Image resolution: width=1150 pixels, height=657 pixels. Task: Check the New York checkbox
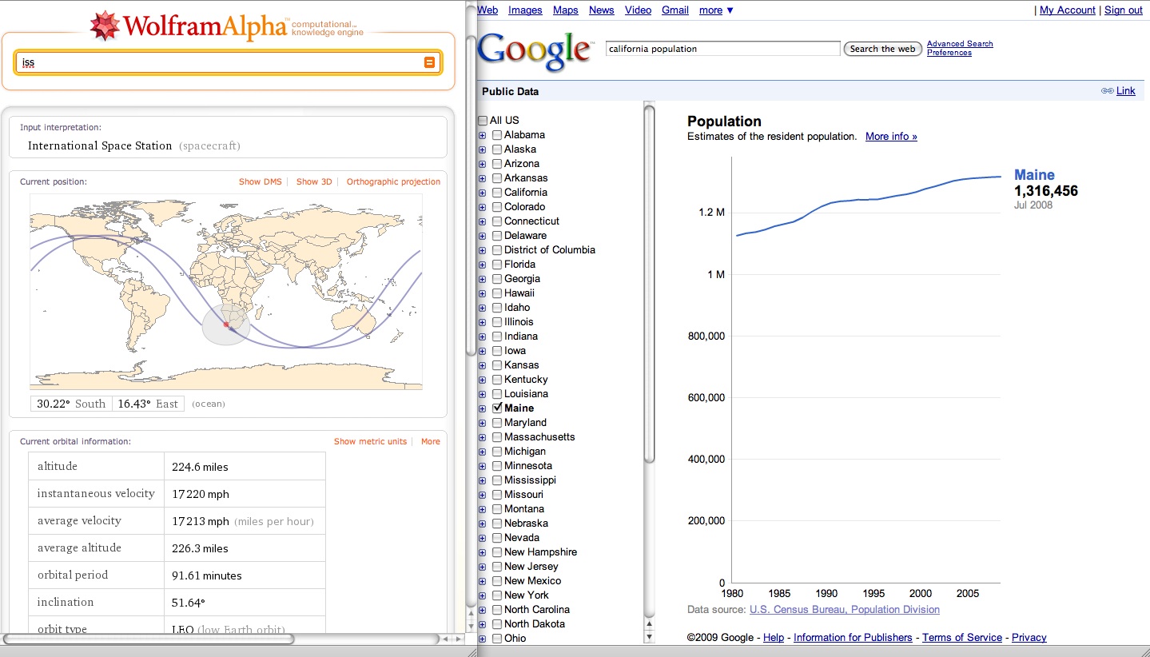pos(497,595)
